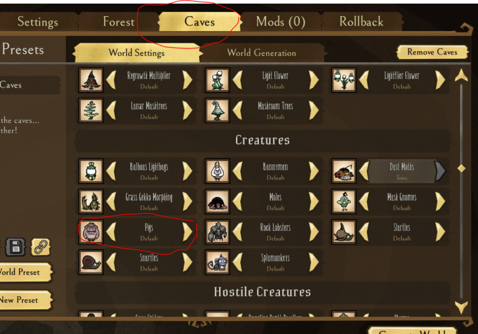Click the New Preset button
The image size is (478, 334).
coord(24,300)
